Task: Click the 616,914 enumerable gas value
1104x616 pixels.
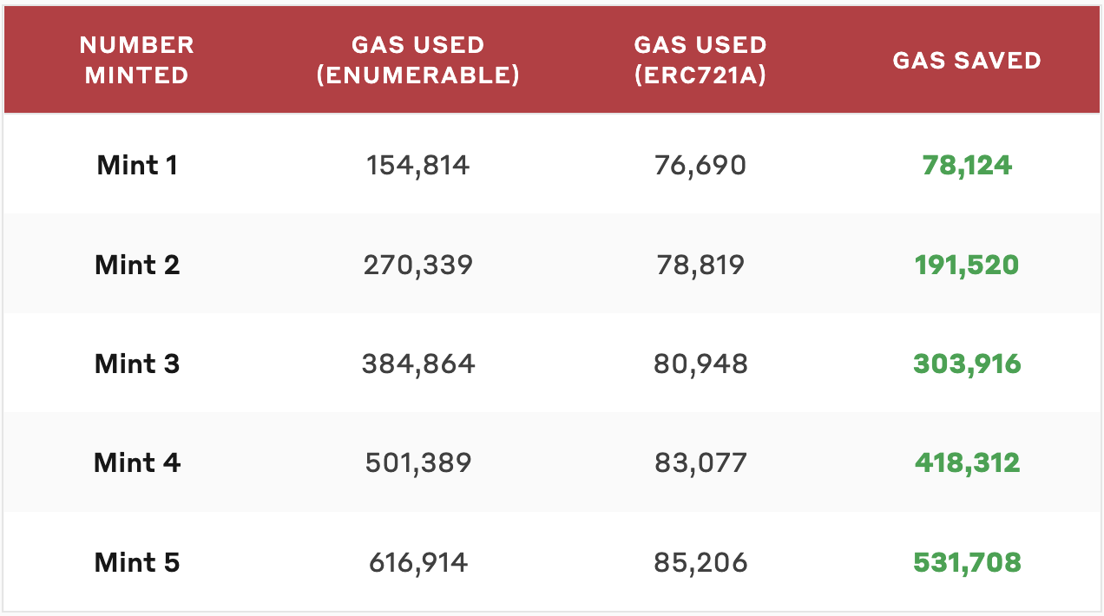Action: 418,562
